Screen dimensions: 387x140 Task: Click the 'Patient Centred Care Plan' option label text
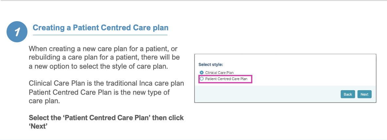pyautogui.click(x=226, y=79)
